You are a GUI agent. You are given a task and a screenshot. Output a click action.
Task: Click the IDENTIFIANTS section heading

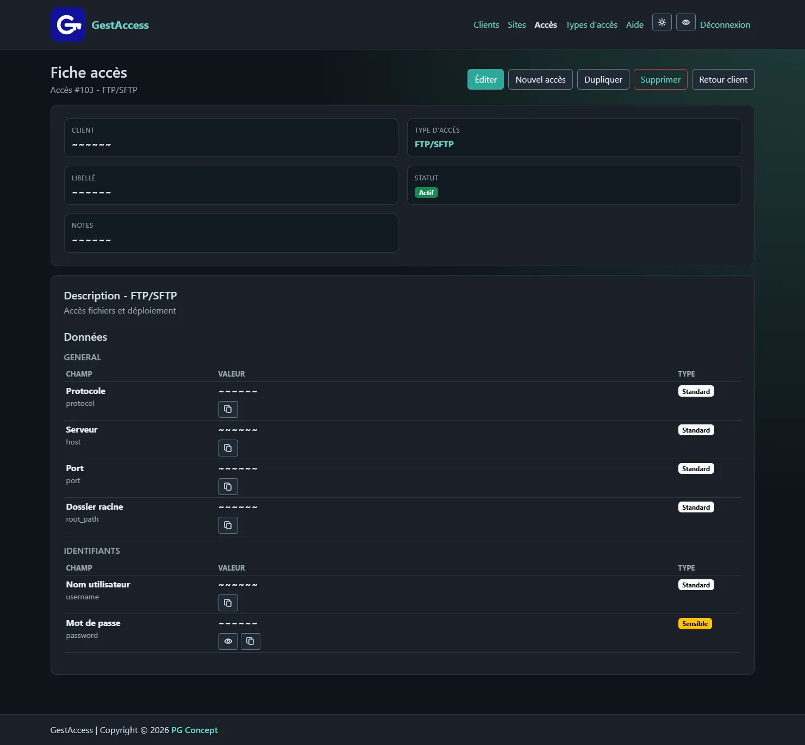pyautogui.click(x=92, y=550)
